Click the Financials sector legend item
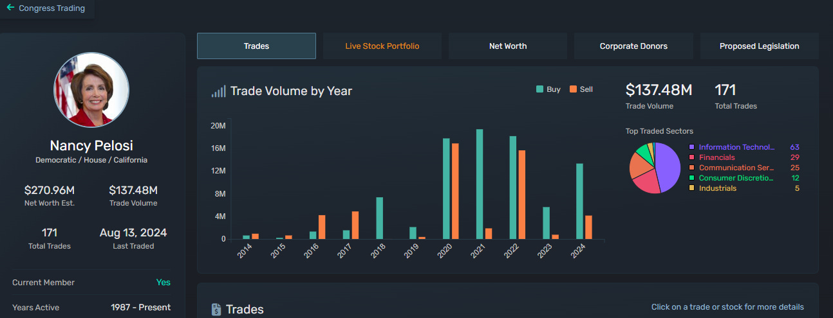 (744, 157)
